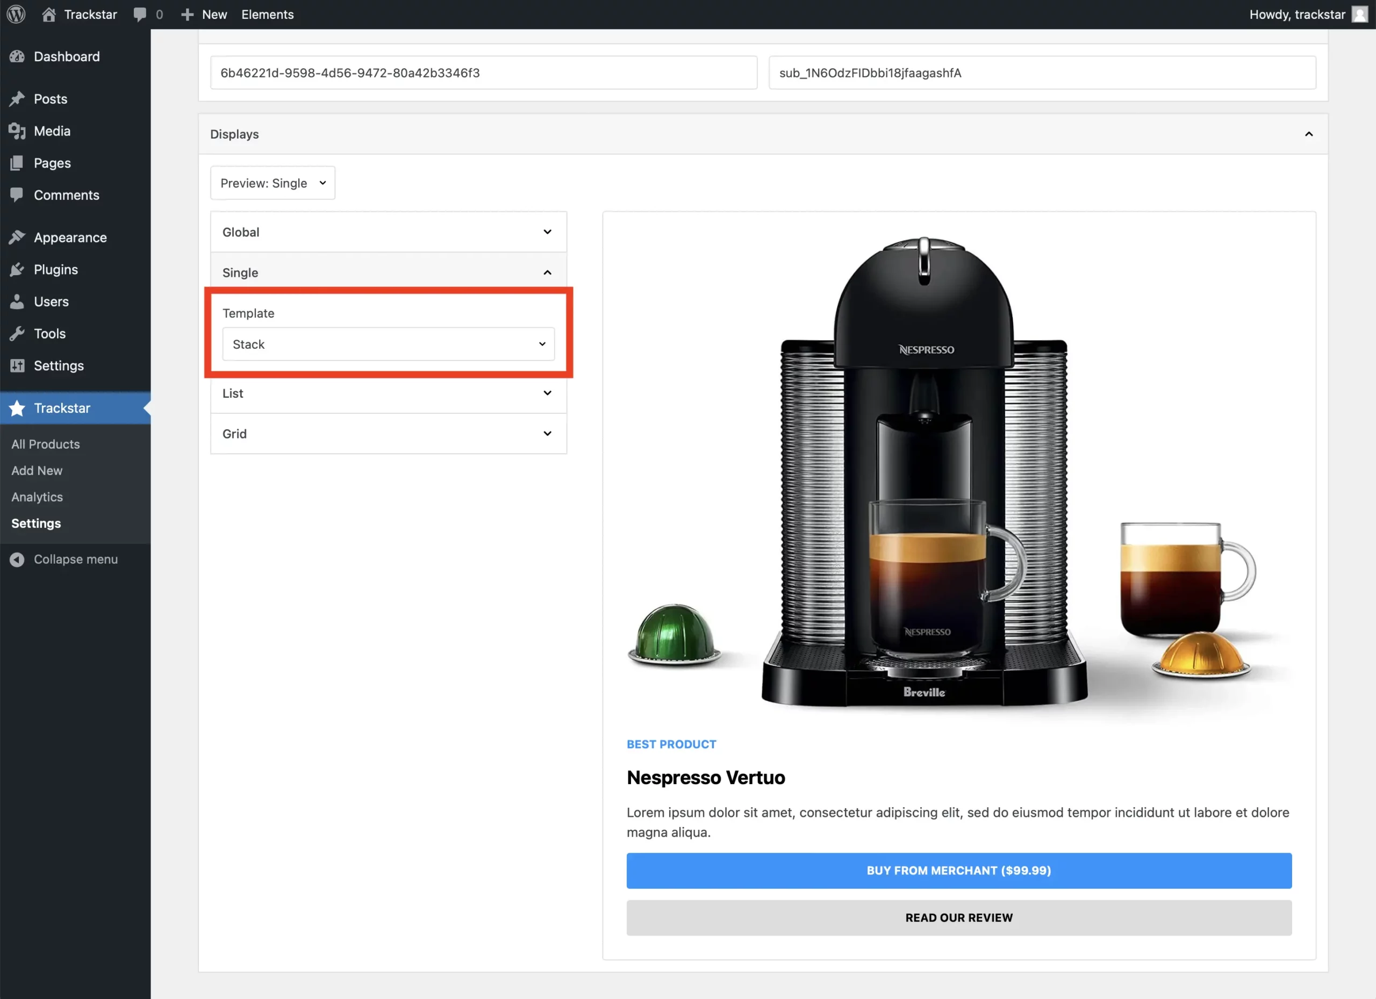Click the Pages icon in sidebar
This screenshot has height=999, width=1376.
tap(17, 163)
